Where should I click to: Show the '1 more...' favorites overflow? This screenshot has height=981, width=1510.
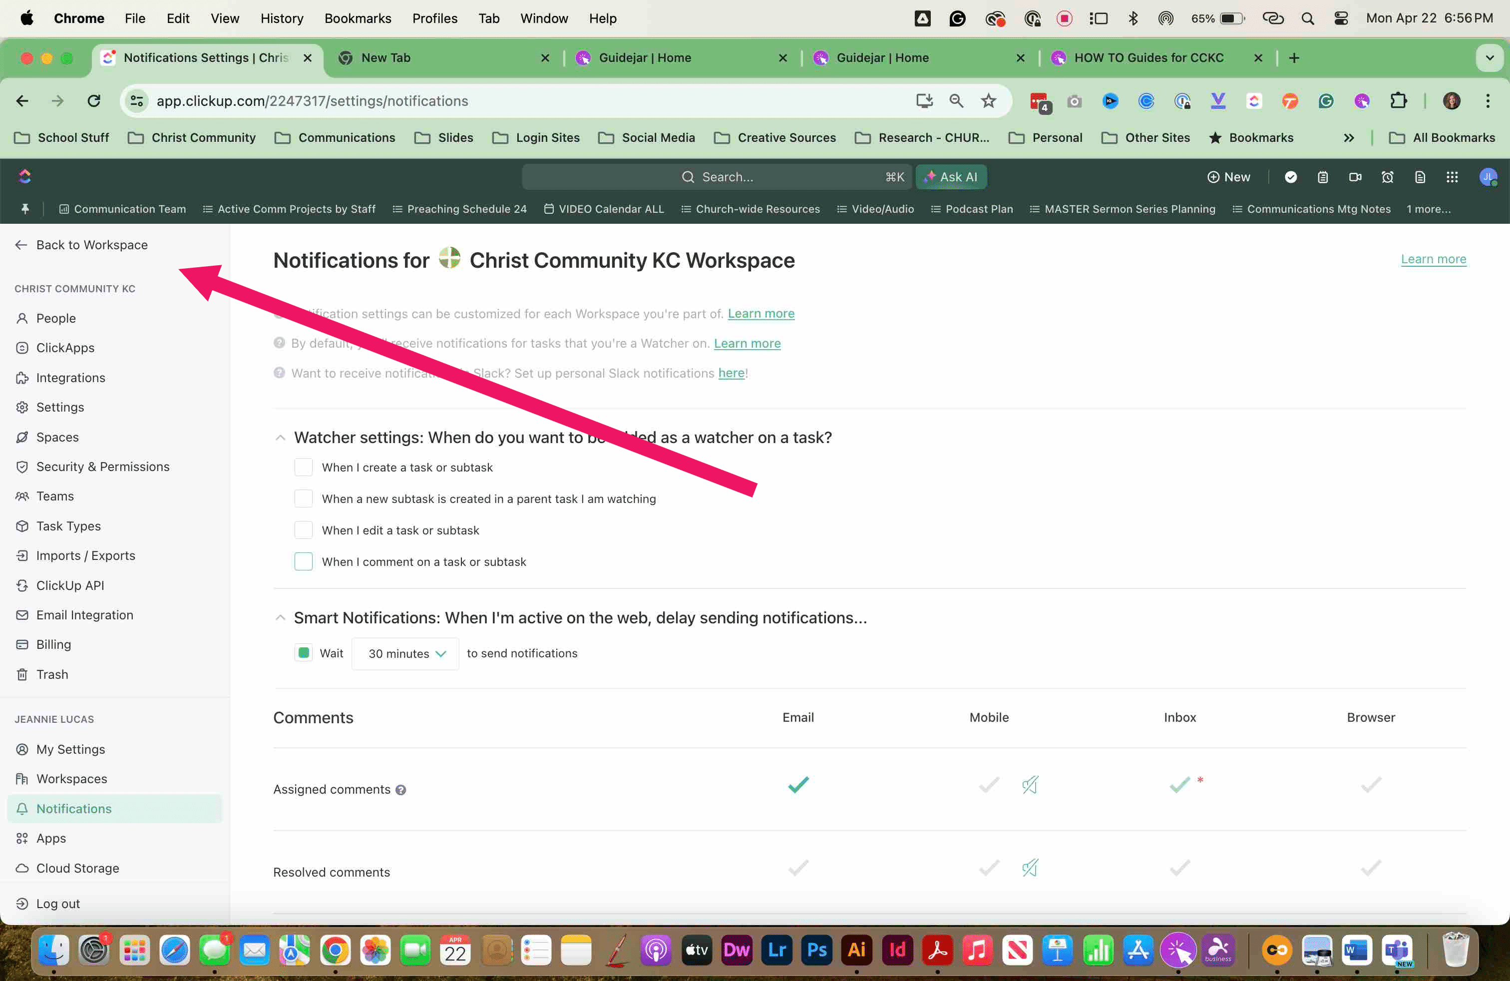1428,209
